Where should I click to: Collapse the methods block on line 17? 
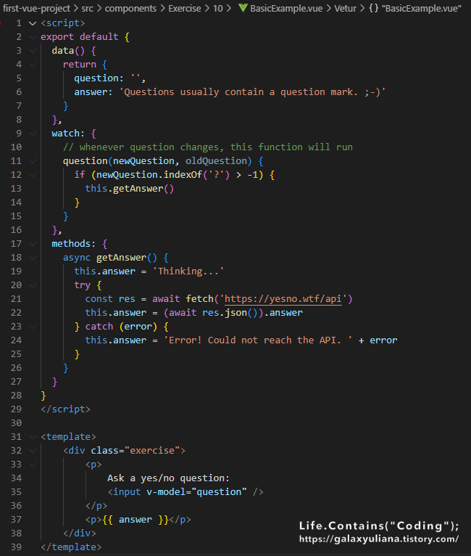click(x=33, y=244)
